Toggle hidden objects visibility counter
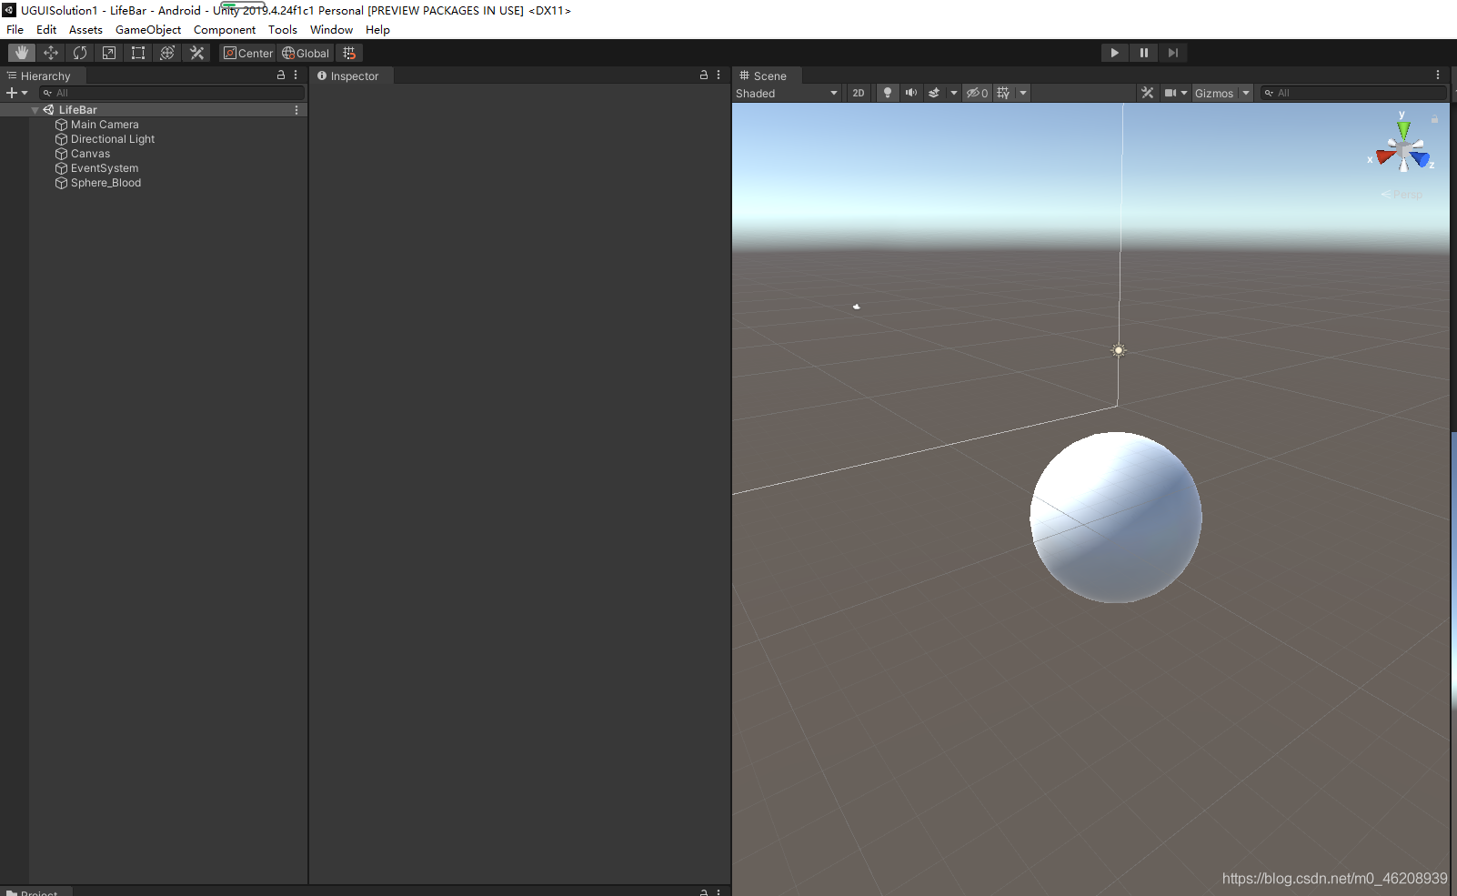Screen dimensions: 1457x896 [x=977, y=93]
